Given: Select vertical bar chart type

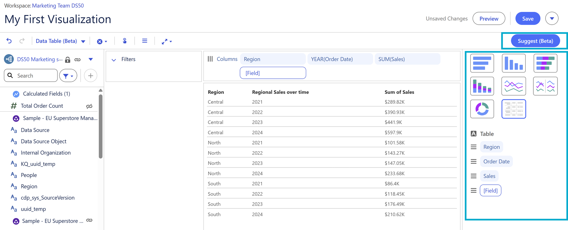Looking at the screenshot, I should (514, 63).
